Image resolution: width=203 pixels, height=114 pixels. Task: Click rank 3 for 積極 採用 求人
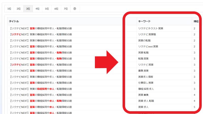pos(194,89)
